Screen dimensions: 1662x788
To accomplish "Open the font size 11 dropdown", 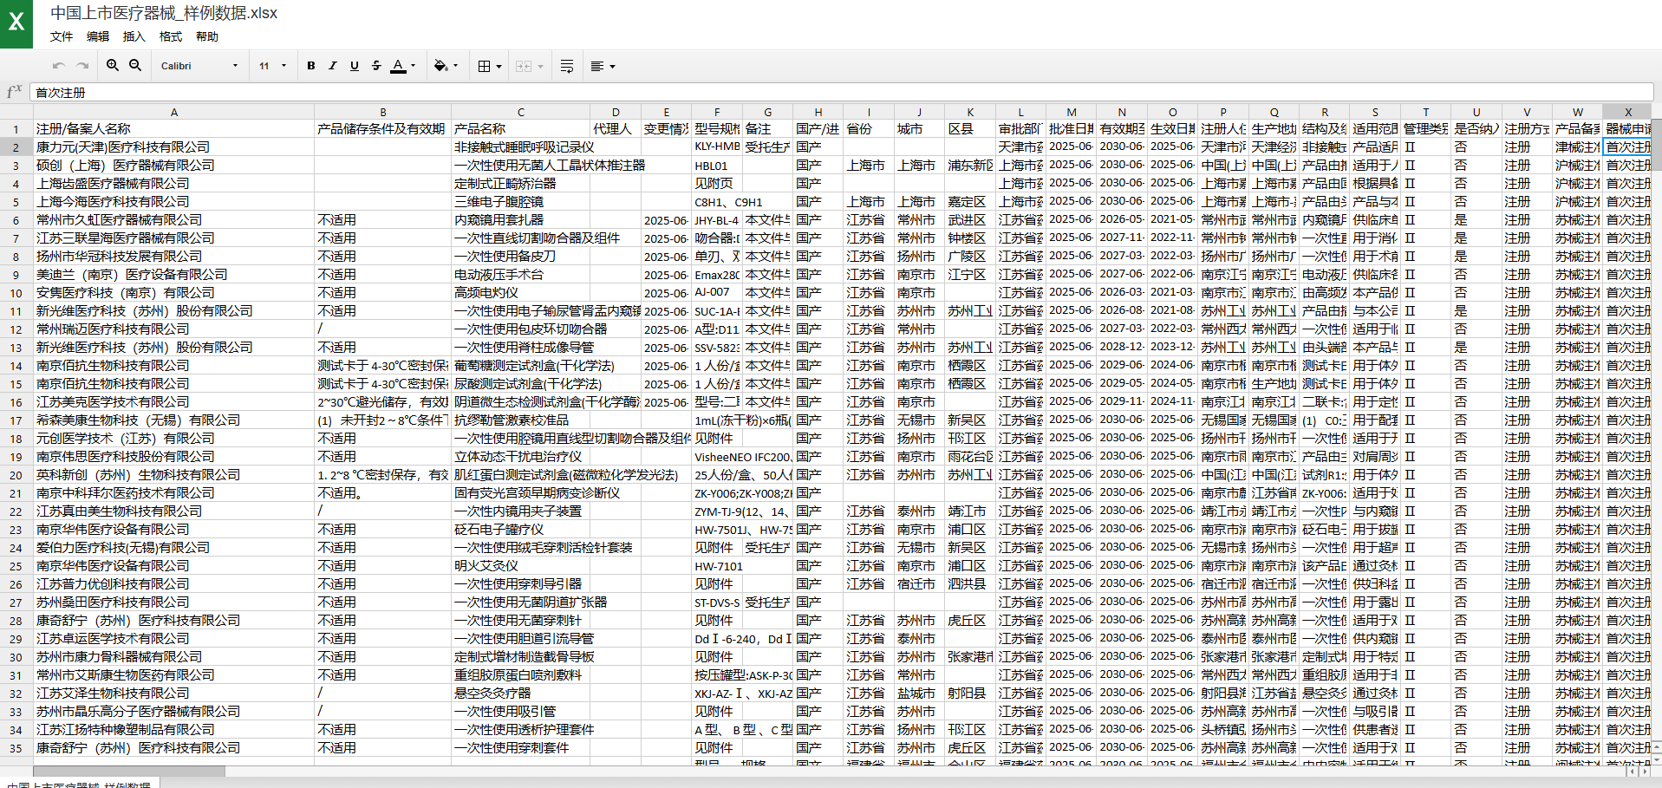I will click(272, 66).
